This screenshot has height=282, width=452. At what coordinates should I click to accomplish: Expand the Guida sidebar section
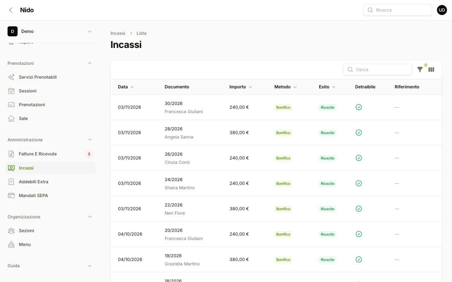point(90,266)
